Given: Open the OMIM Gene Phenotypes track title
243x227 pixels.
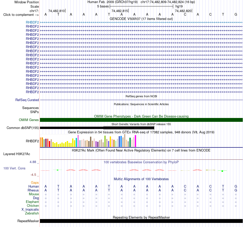Looking at the screenshot, I should (x=141, y=116).
